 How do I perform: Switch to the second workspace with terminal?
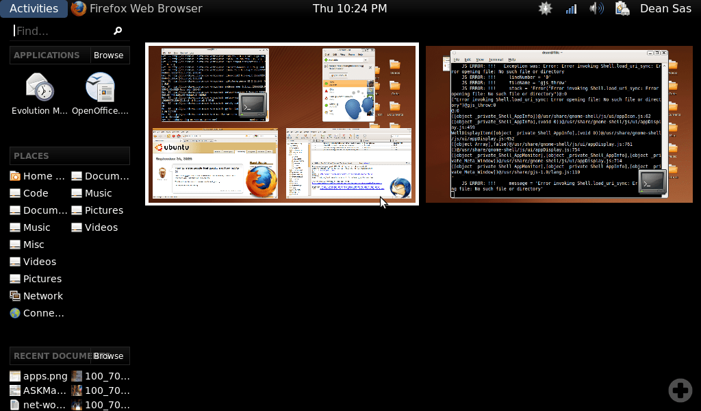pos(560,124)
